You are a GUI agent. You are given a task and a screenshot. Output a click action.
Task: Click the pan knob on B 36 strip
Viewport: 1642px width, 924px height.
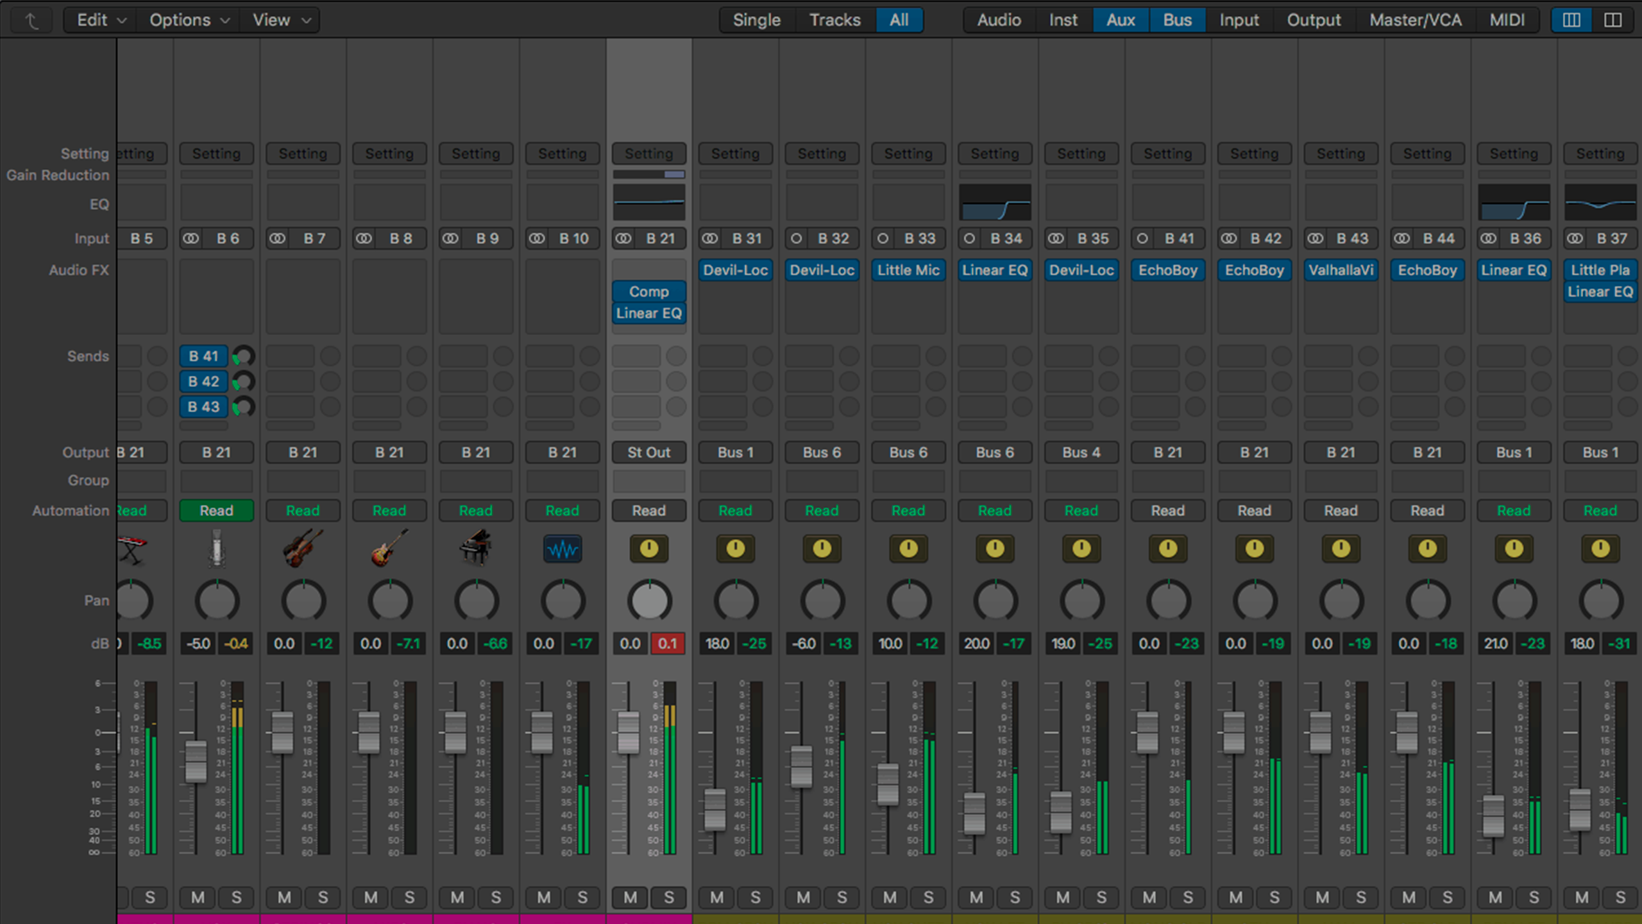click(x=1514, y=601)
